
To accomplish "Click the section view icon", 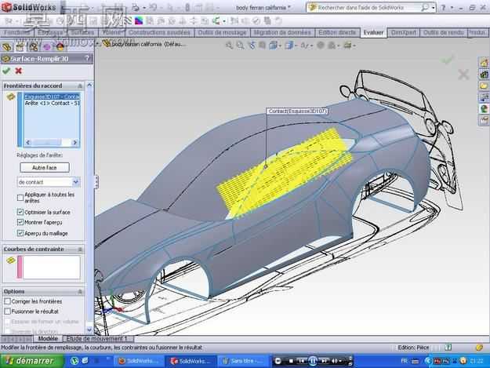I will [x=262, y=46].
